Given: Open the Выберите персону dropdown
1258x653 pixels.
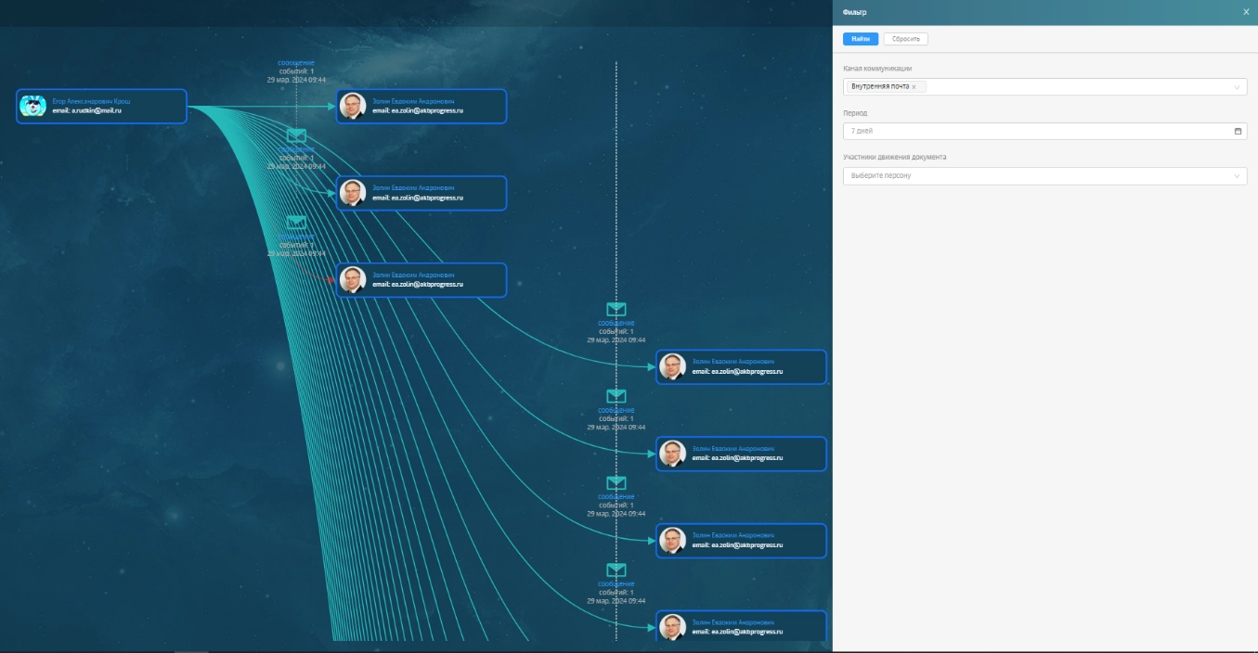Looking at the screenshot, I should [1044, 175].
